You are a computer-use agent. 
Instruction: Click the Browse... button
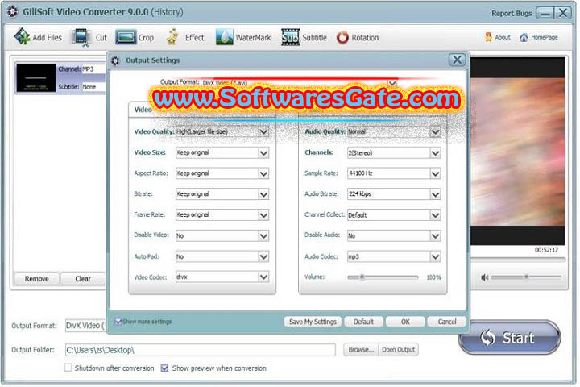(x=361, y=349)
